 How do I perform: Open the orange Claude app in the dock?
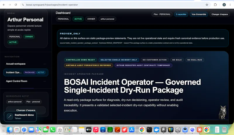199,130
